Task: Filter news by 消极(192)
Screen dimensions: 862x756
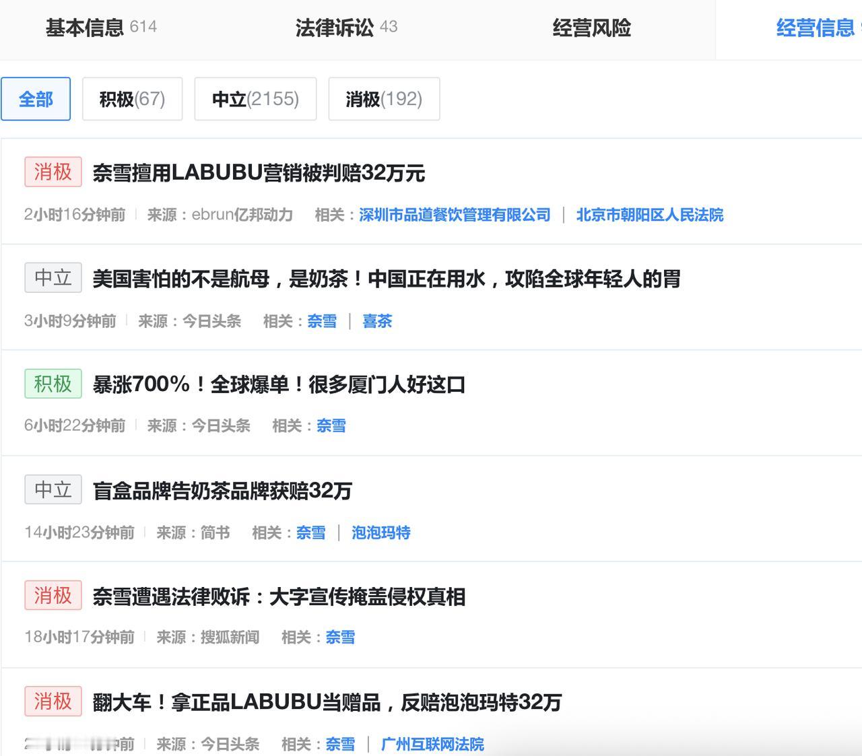Action: (x=384, y=99)
